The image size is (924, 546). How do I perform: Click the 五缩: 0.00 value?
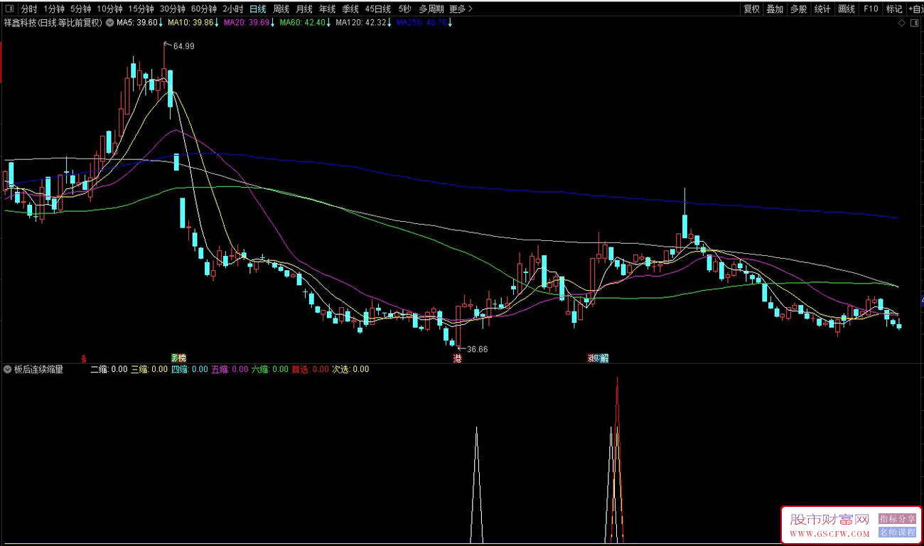[230, 369]
